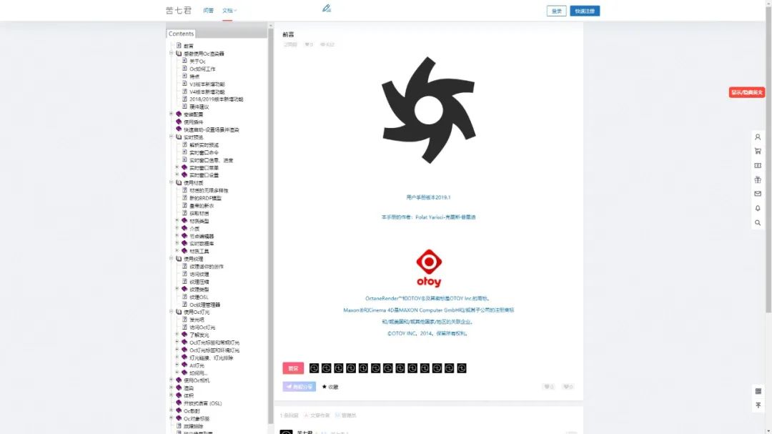
Task: Click the 文章作者 filter in comments
Action: pyautogui.click(x=317, y=415)
